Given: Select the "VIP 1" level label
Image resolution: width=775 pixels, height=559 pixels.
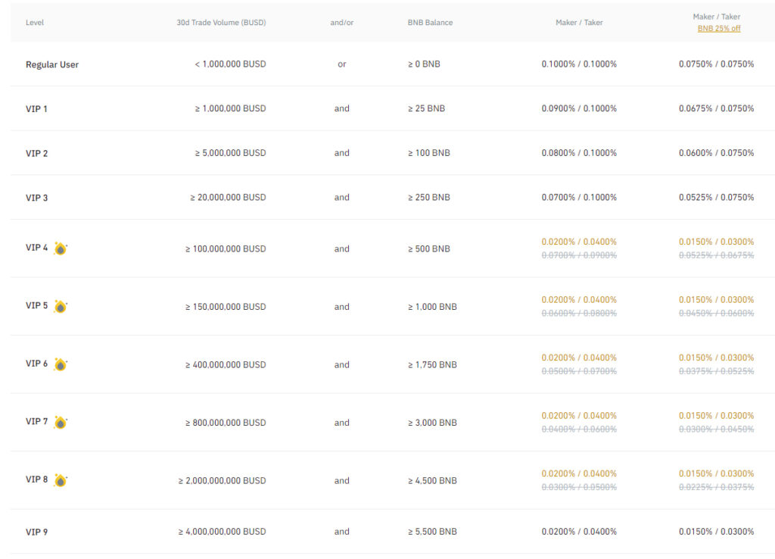Looking at the screenshot, I should coord(36,109).
